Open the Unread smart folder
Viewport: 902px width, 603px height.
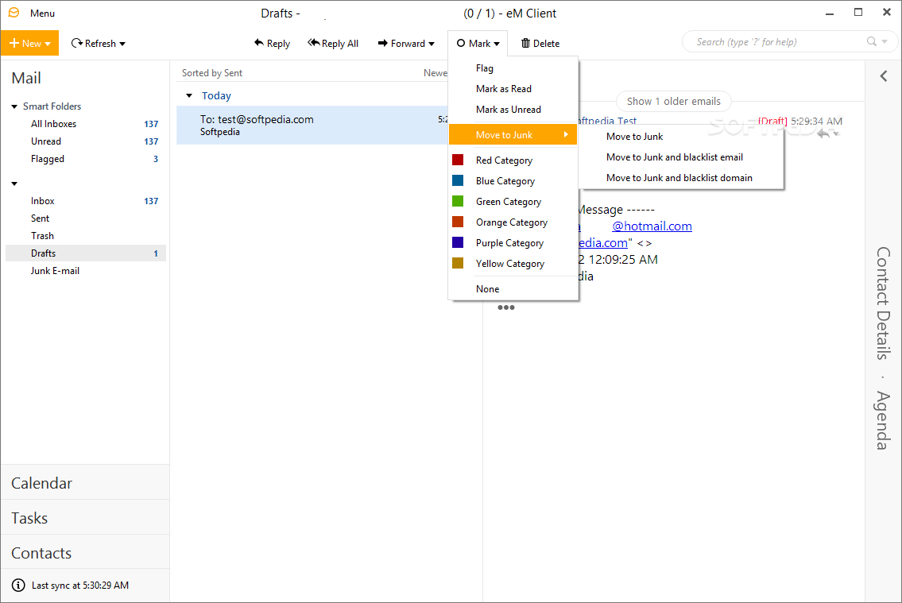click(x=87, y=141)
